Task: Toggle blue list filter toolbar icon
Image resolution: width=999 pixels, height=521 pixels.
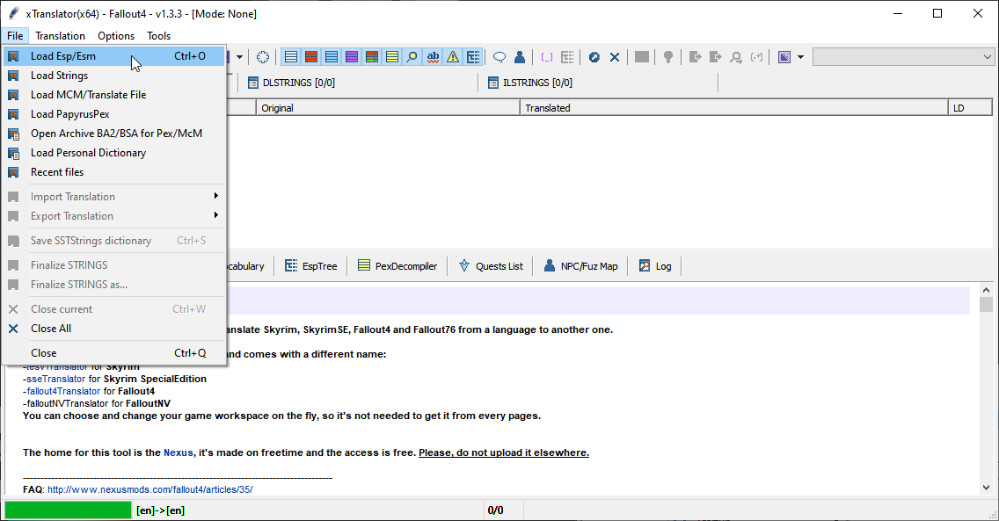Action: pos(332,57)
